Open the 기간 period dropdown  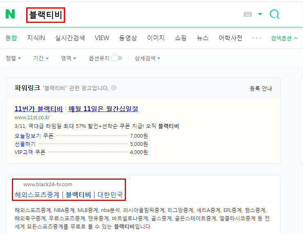click(x=41, y=58)
